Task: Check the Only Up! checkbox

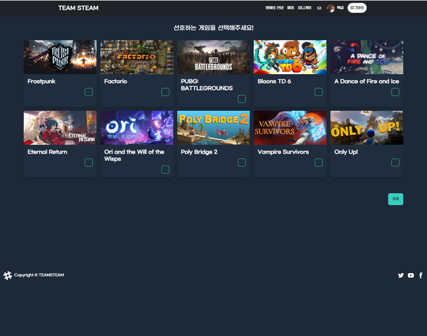Action: pos(396,162)
